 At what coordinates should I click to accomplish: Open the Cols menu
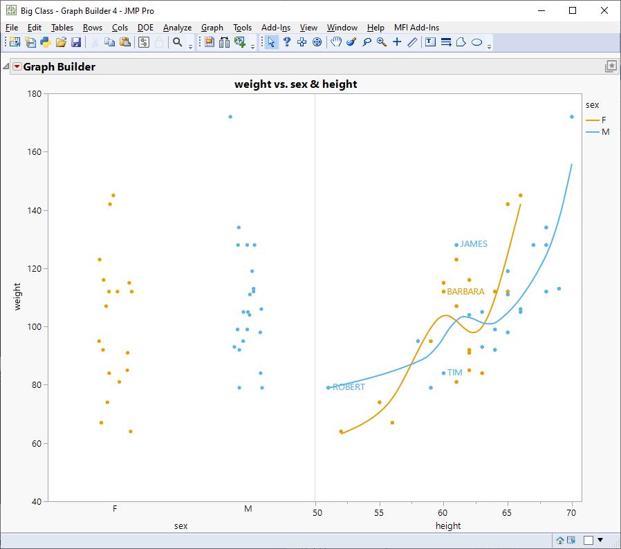click(x=120, y=28)
